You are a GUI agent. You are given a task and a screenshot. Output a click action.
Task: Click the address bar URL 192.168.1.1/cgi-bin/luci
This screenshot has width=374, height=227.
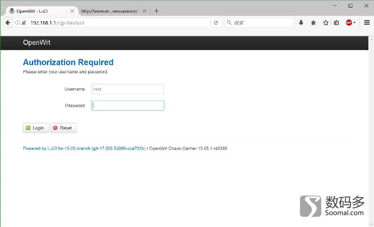(x=57, y=23)
